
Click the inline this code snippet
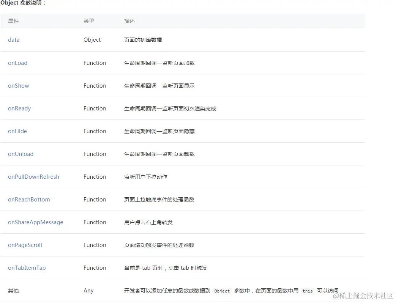click(x=308, y=291)
